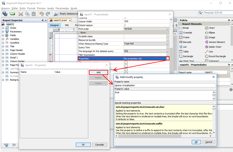Click the Pesquisar search field
This screenshot has width=233, height=152.
tap(218, 13)
